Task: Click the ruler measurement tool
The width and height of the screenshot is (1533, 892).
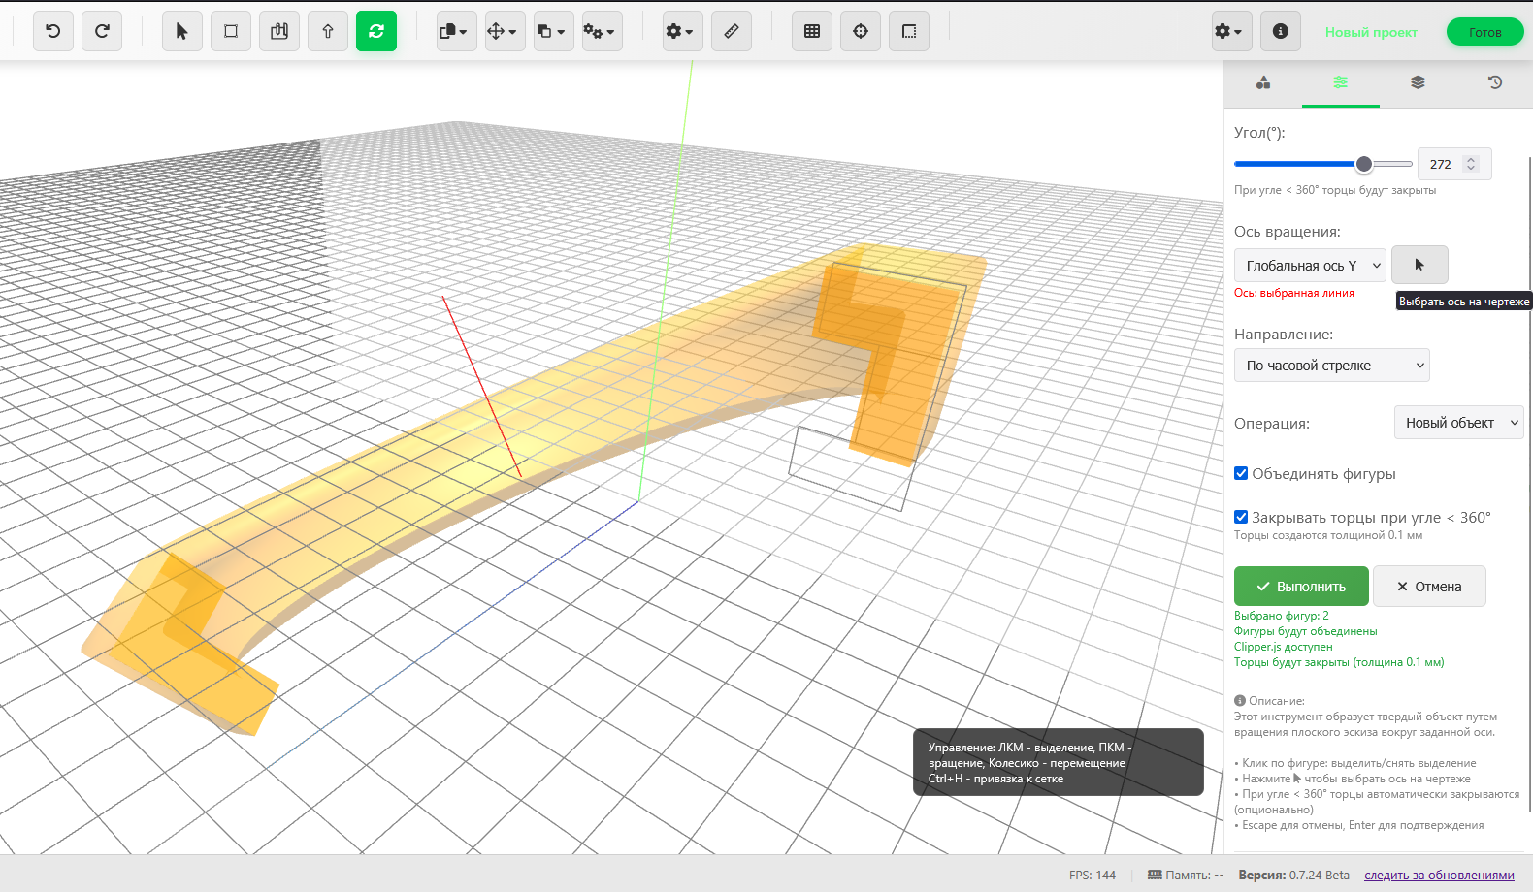Action: coord(732,31)
